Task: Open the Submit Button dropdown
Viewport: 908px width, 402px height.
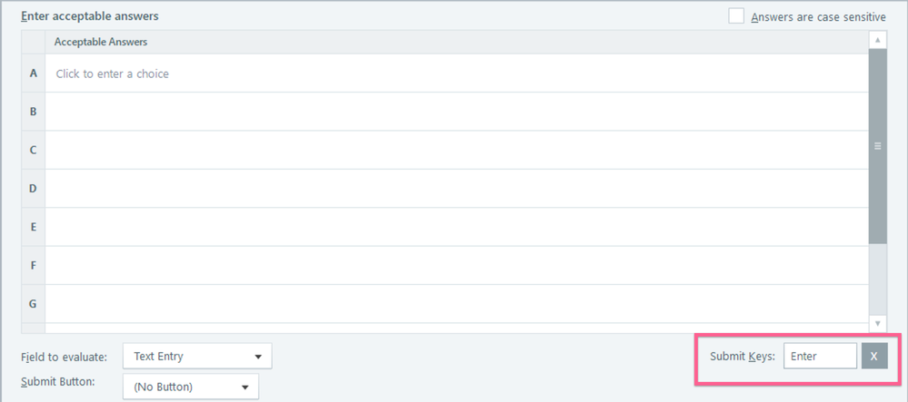Action: tap(190, 387)
